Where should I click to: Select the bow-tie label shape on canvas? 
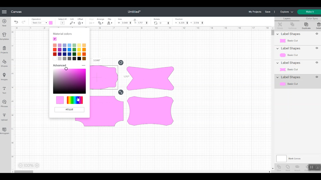(x=150, y=78)
